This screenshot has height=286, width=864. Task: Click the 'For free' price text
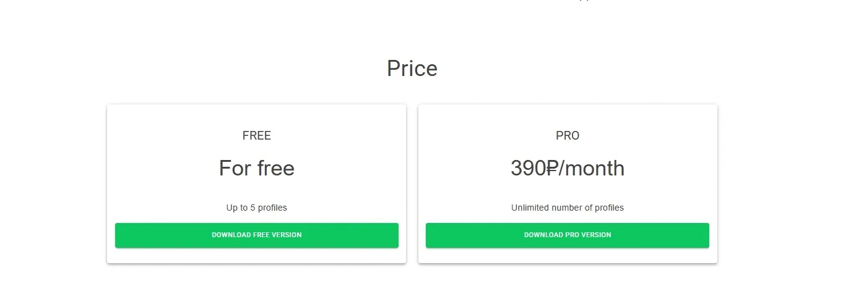pos(256,169)
